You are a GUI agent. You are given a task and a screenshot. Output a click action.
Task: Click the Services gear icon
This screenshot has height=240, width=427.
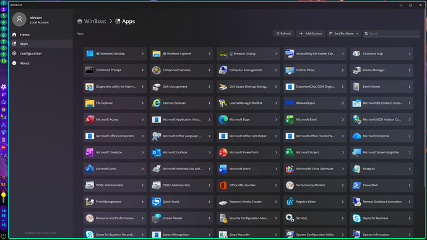(x=290, y=218)
